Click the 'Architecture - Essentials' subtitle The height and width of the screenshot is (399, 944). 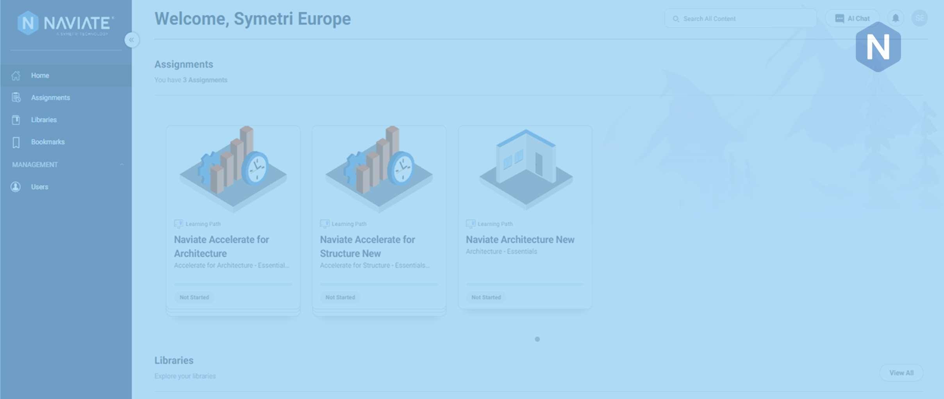501,252
